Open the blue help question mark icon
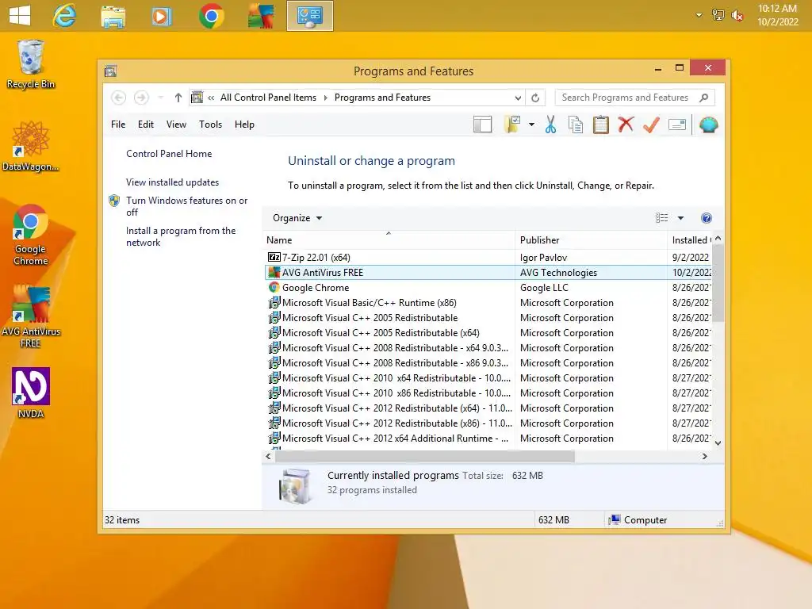The image size is (812, 609). coord(707,218)
